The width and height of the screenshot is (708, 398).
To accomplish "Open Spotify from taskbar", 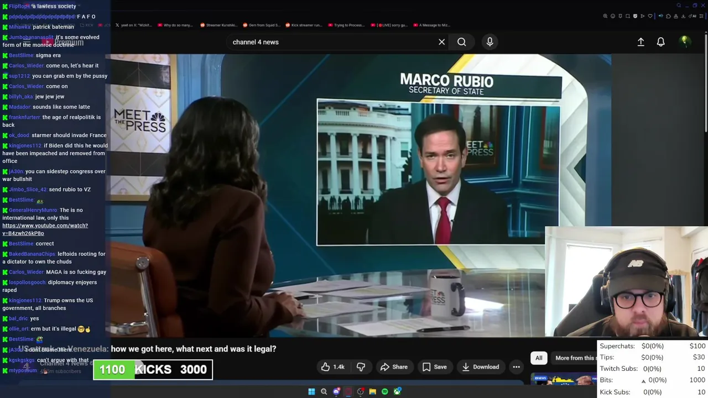I will 385,391.
